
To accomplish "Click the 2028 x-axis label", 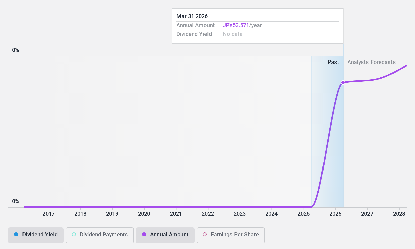I will 399,214.
